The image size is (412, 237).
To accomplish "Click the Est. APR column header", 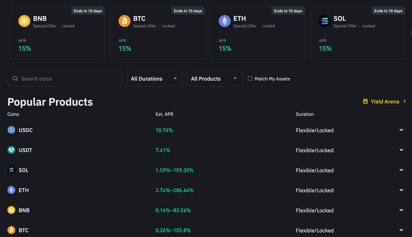I will click(164, 114).
